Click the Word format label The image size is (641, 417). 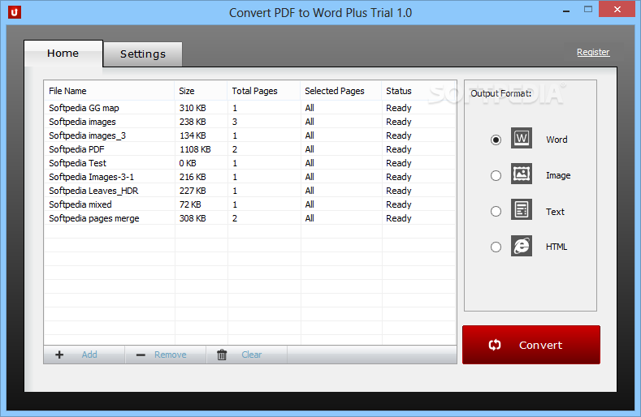point(557,140)
